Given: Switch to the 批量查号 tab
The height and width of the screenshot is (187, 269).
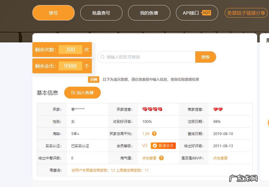Looking at the screenshot, I should [x=101, y=13].
